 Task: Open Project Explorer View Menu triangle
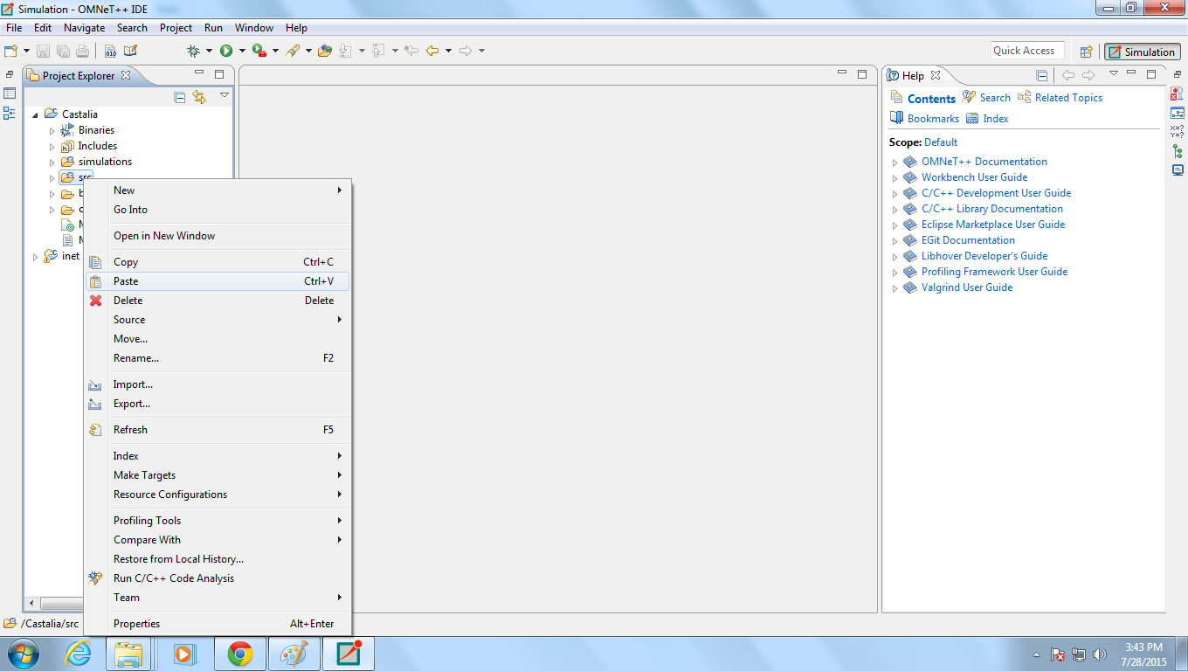(x=224, y=95)
